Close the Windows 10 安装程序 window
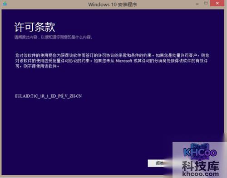The image size is (227, 178). click(217, 3)
